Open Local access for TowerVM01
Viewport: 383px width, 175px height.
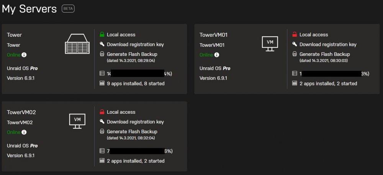click(x=314, y=35)
